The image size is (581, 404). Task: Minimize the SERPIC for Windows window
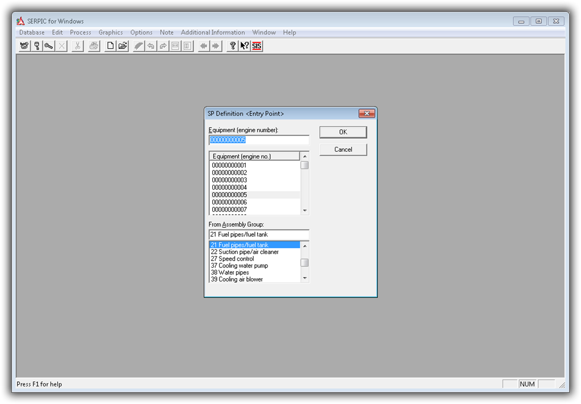521,21
